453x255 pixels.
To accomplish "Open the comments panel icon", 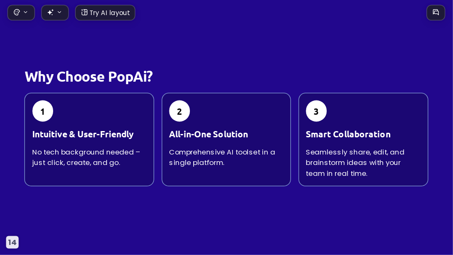I will [x=436, y=13].
